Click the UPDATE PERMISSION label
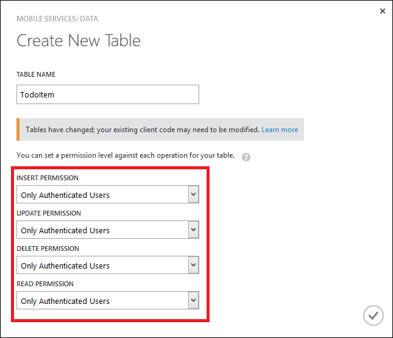The image size is (393, 338). click(49, 213)
